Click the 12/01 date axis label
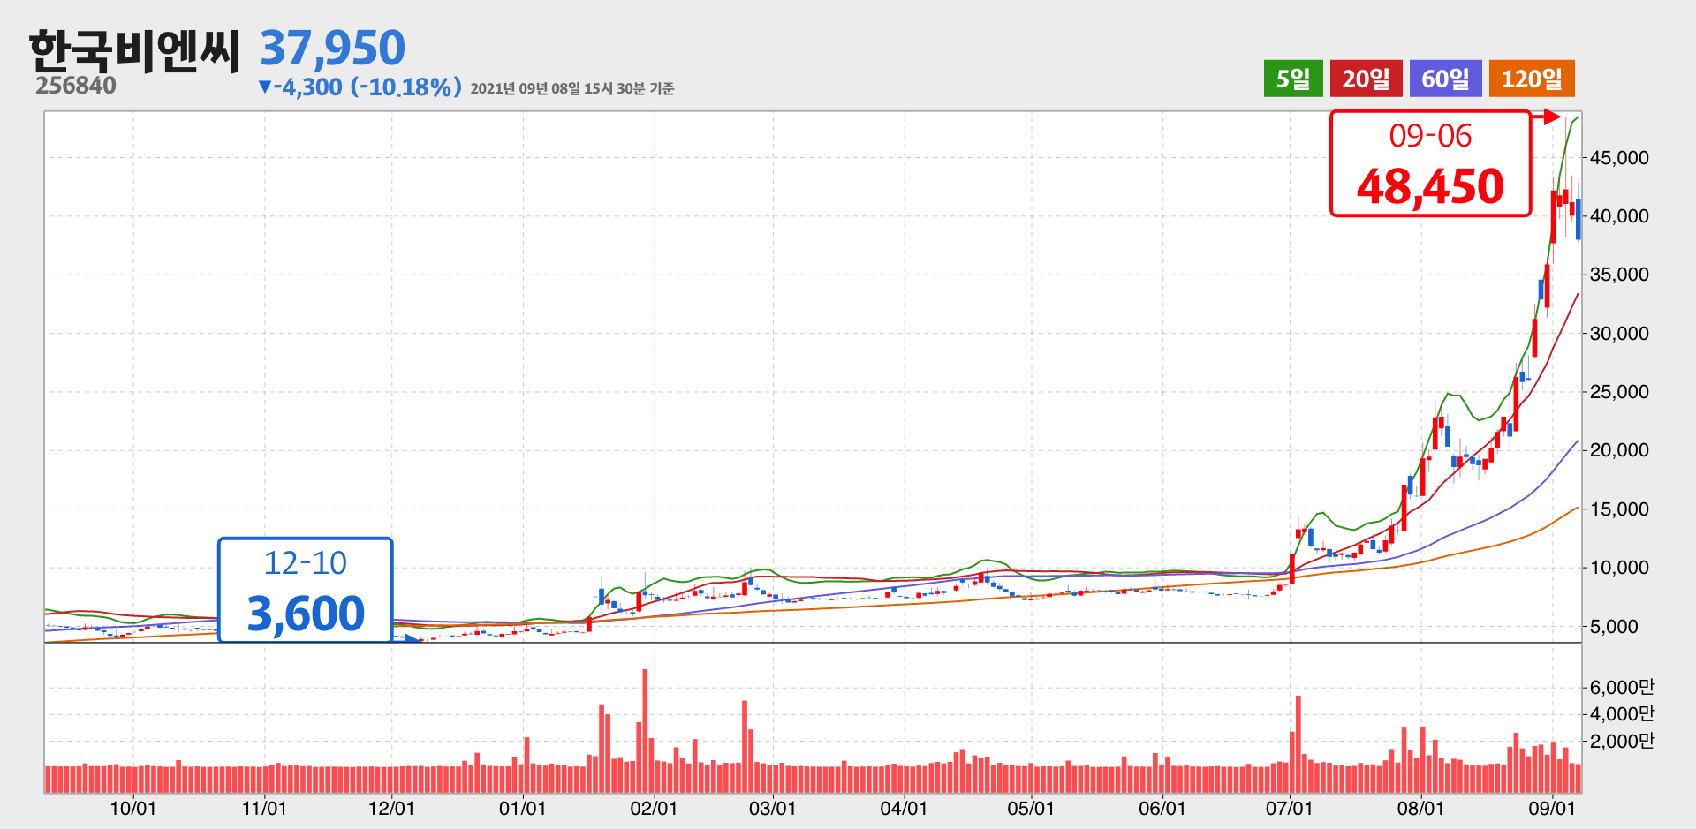This screenshot has height=829, width=1696. 391,809
